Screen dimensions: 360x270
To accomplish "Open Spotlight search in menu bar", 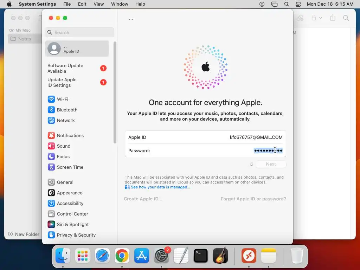I will pos(287,4).
